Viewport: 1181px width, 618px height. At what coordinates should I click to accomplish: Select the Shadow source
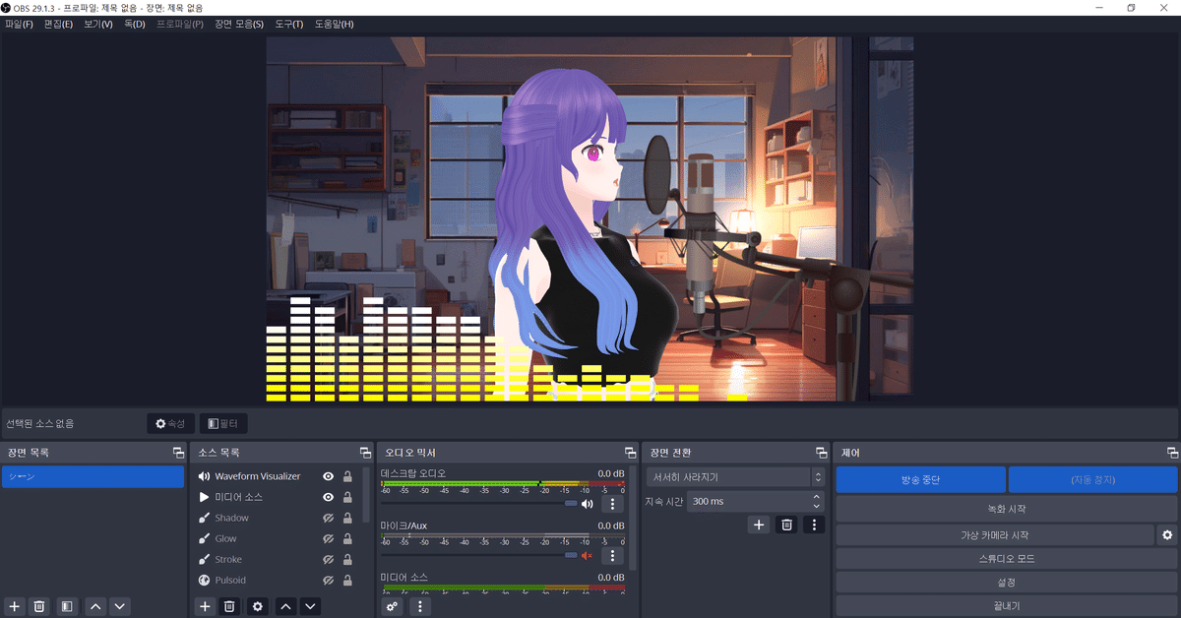pos(231,518)
